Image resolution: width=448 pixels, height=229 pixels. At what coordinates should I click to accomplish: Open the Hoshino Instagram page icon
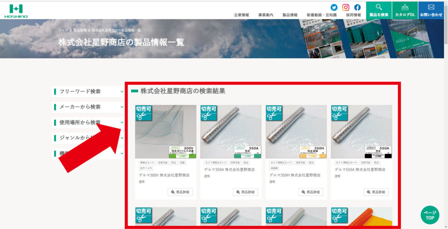tap(346, 7)
